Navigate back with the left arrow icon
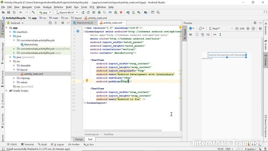268x151 pixels. pyautogui.click(x=21, y=12)
